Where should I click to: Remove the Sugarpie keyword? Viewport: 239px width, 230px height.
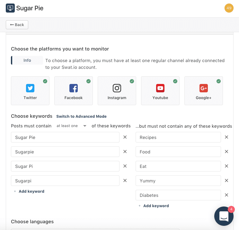tap(125, 152)
